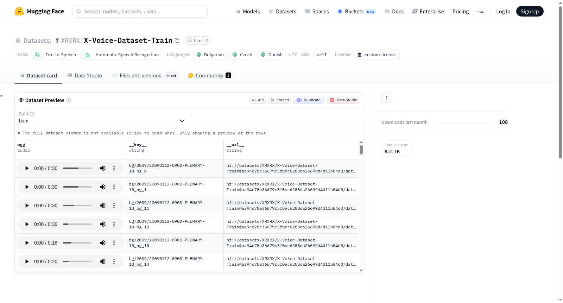This screenshot has width=563, height=303.
Task: Open the Community tab
Action: (210, 76)
